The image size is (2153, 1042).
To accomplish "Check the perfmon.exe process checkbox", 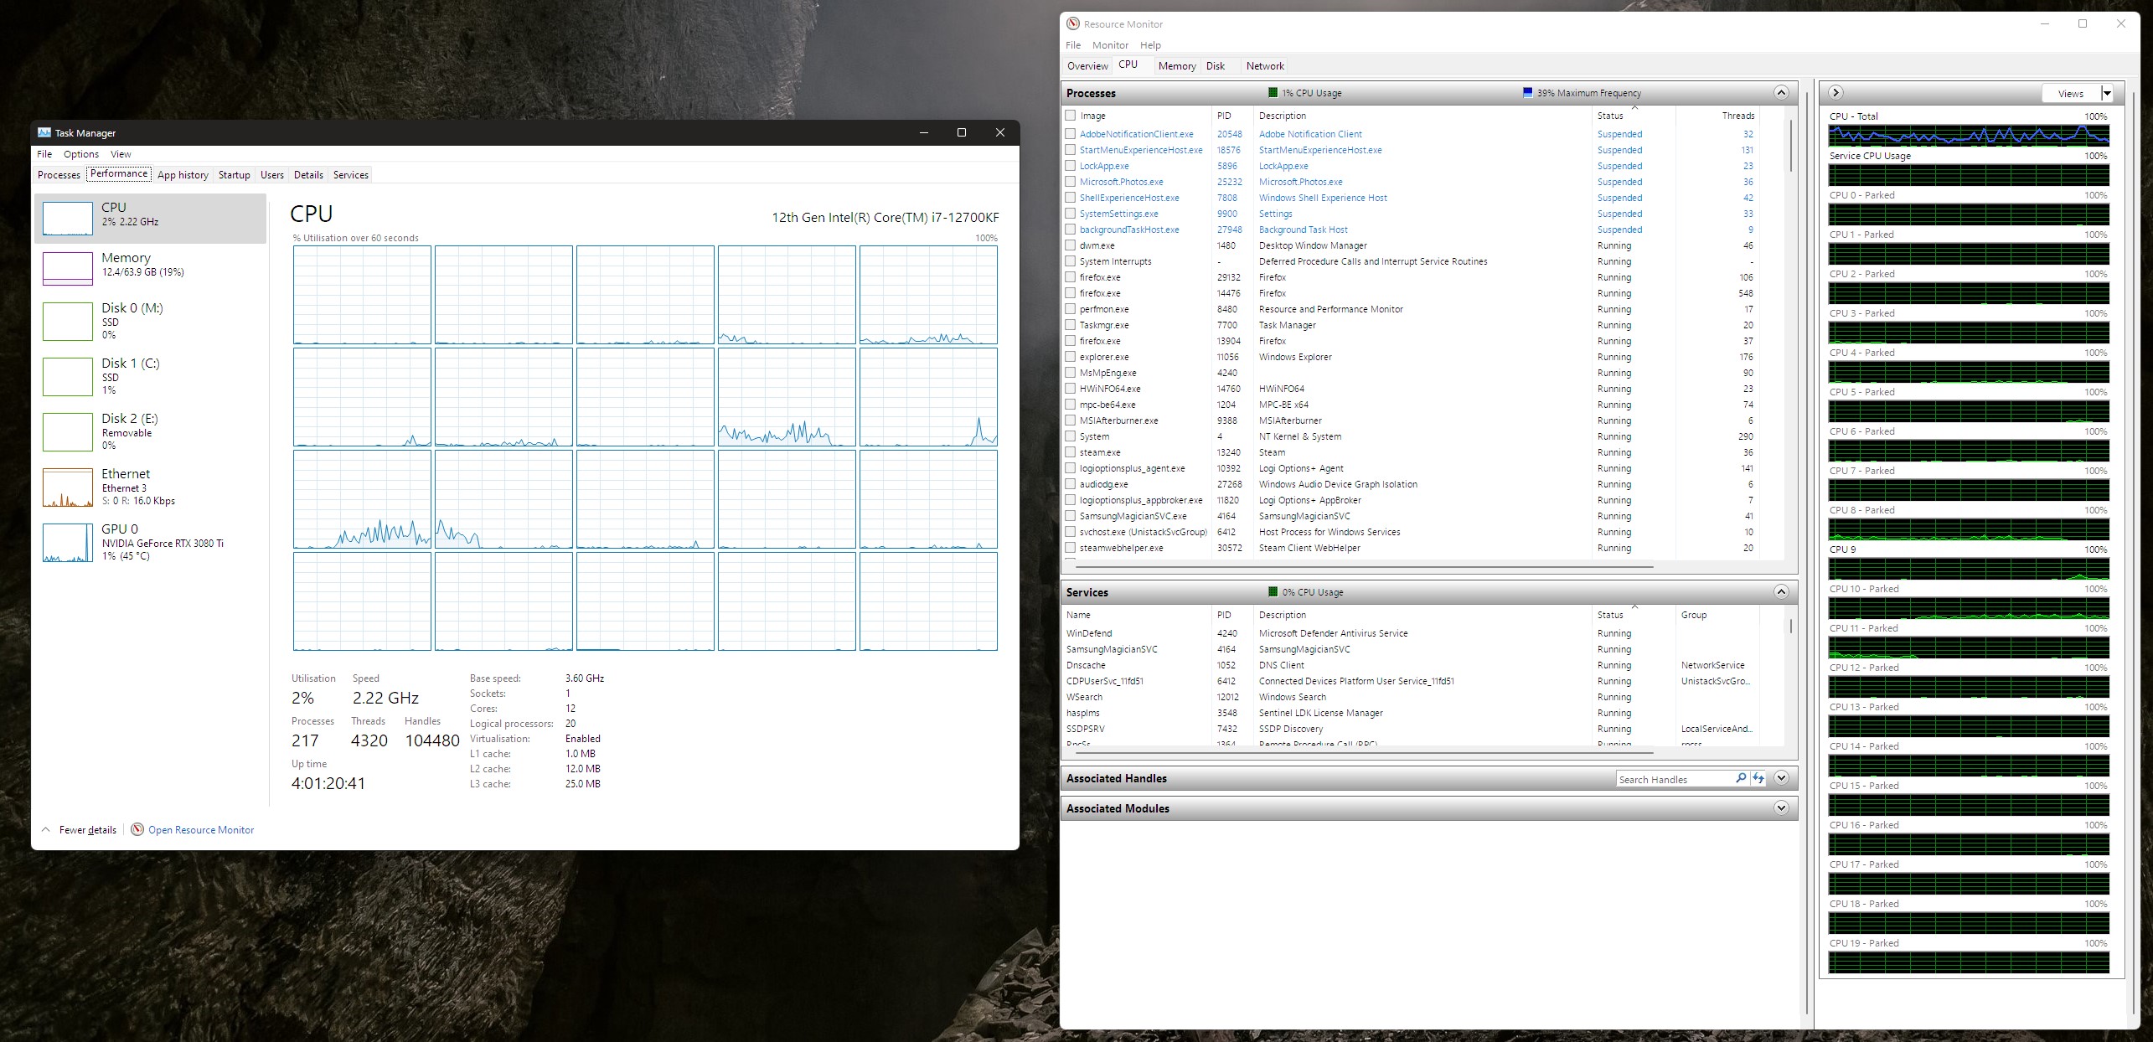I will pyautogui.click(x=1071, y=309).
